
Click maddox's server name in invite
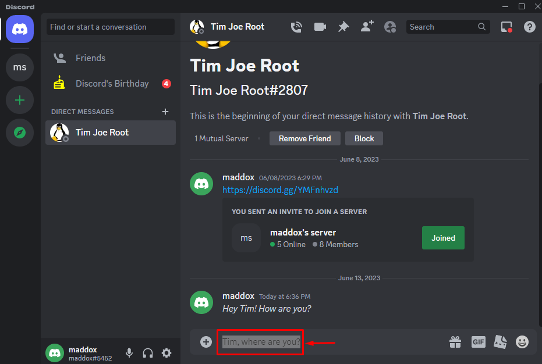click(x=303, y=233)
